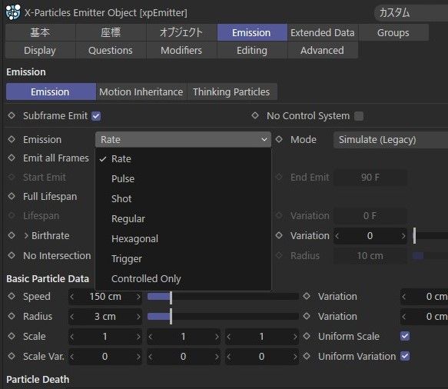Select the Emission sub-tab

51,91
